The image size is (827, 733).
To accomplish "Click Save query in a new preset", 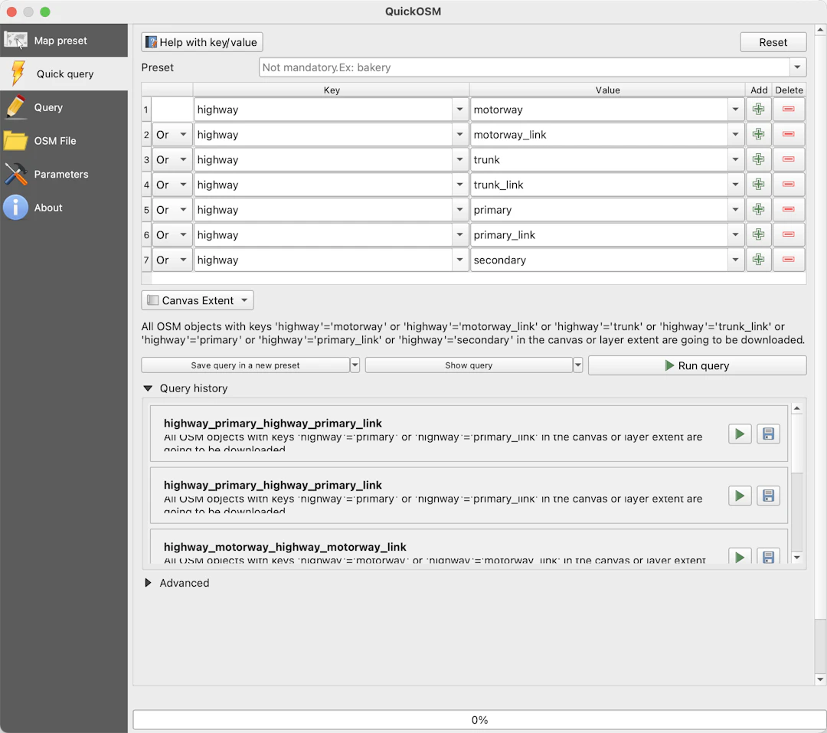I will (x=245, y=365).
